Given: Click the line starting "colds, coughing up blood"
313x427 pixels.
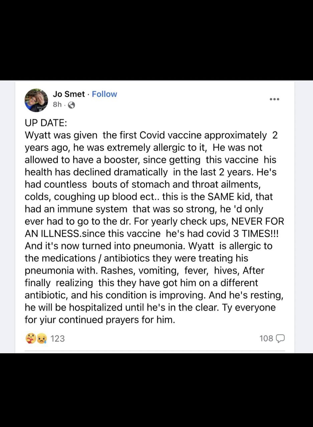Looking at the screenshot, I should click(149, 196).
